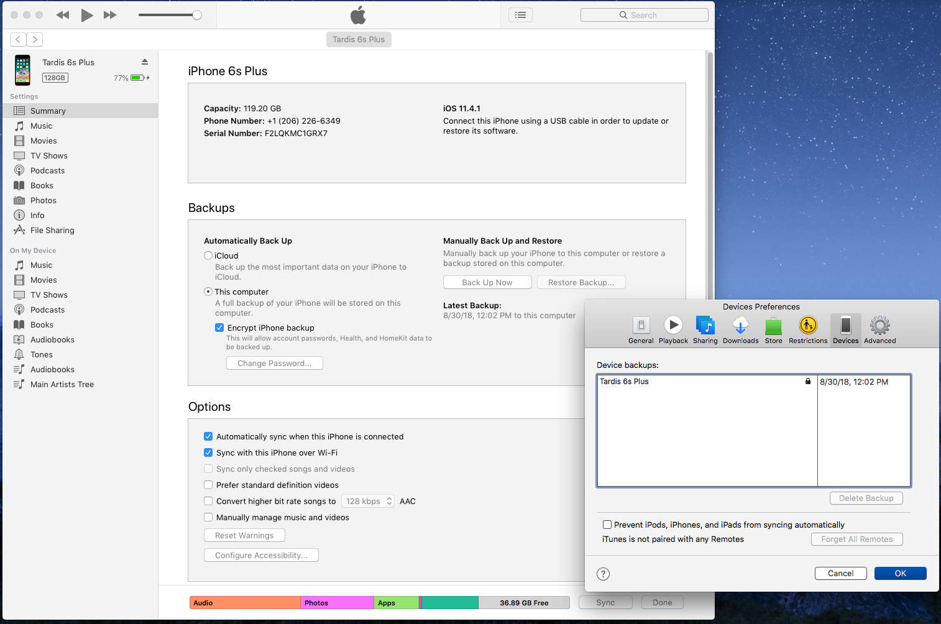The width and height of the screenshot is (941, 624).
Task: Click the Apps storage bar segment
Action: pos(397,602)
